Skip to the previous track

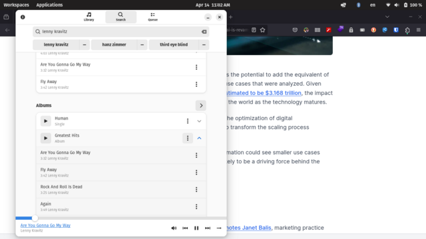coord(185,228)
